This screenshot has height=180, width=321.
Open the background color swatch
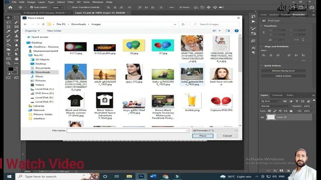[x=15, y=72]
